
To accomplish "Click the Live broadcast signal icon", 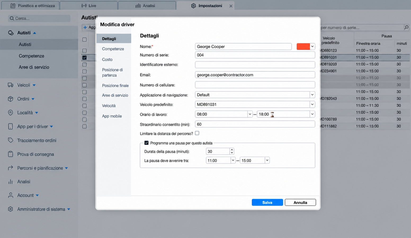I will click(84, 6).
